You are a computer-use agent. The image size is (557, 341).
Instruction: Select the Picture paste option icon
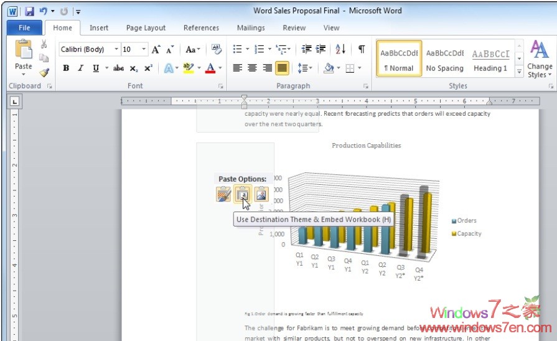tap(261, 195)
